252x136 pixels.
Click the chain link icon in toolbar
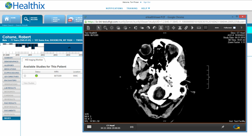(186, 28)
